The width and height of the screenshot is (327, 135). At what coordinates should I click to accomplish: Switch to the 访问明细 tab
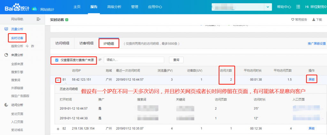click(x=62, y=44)
